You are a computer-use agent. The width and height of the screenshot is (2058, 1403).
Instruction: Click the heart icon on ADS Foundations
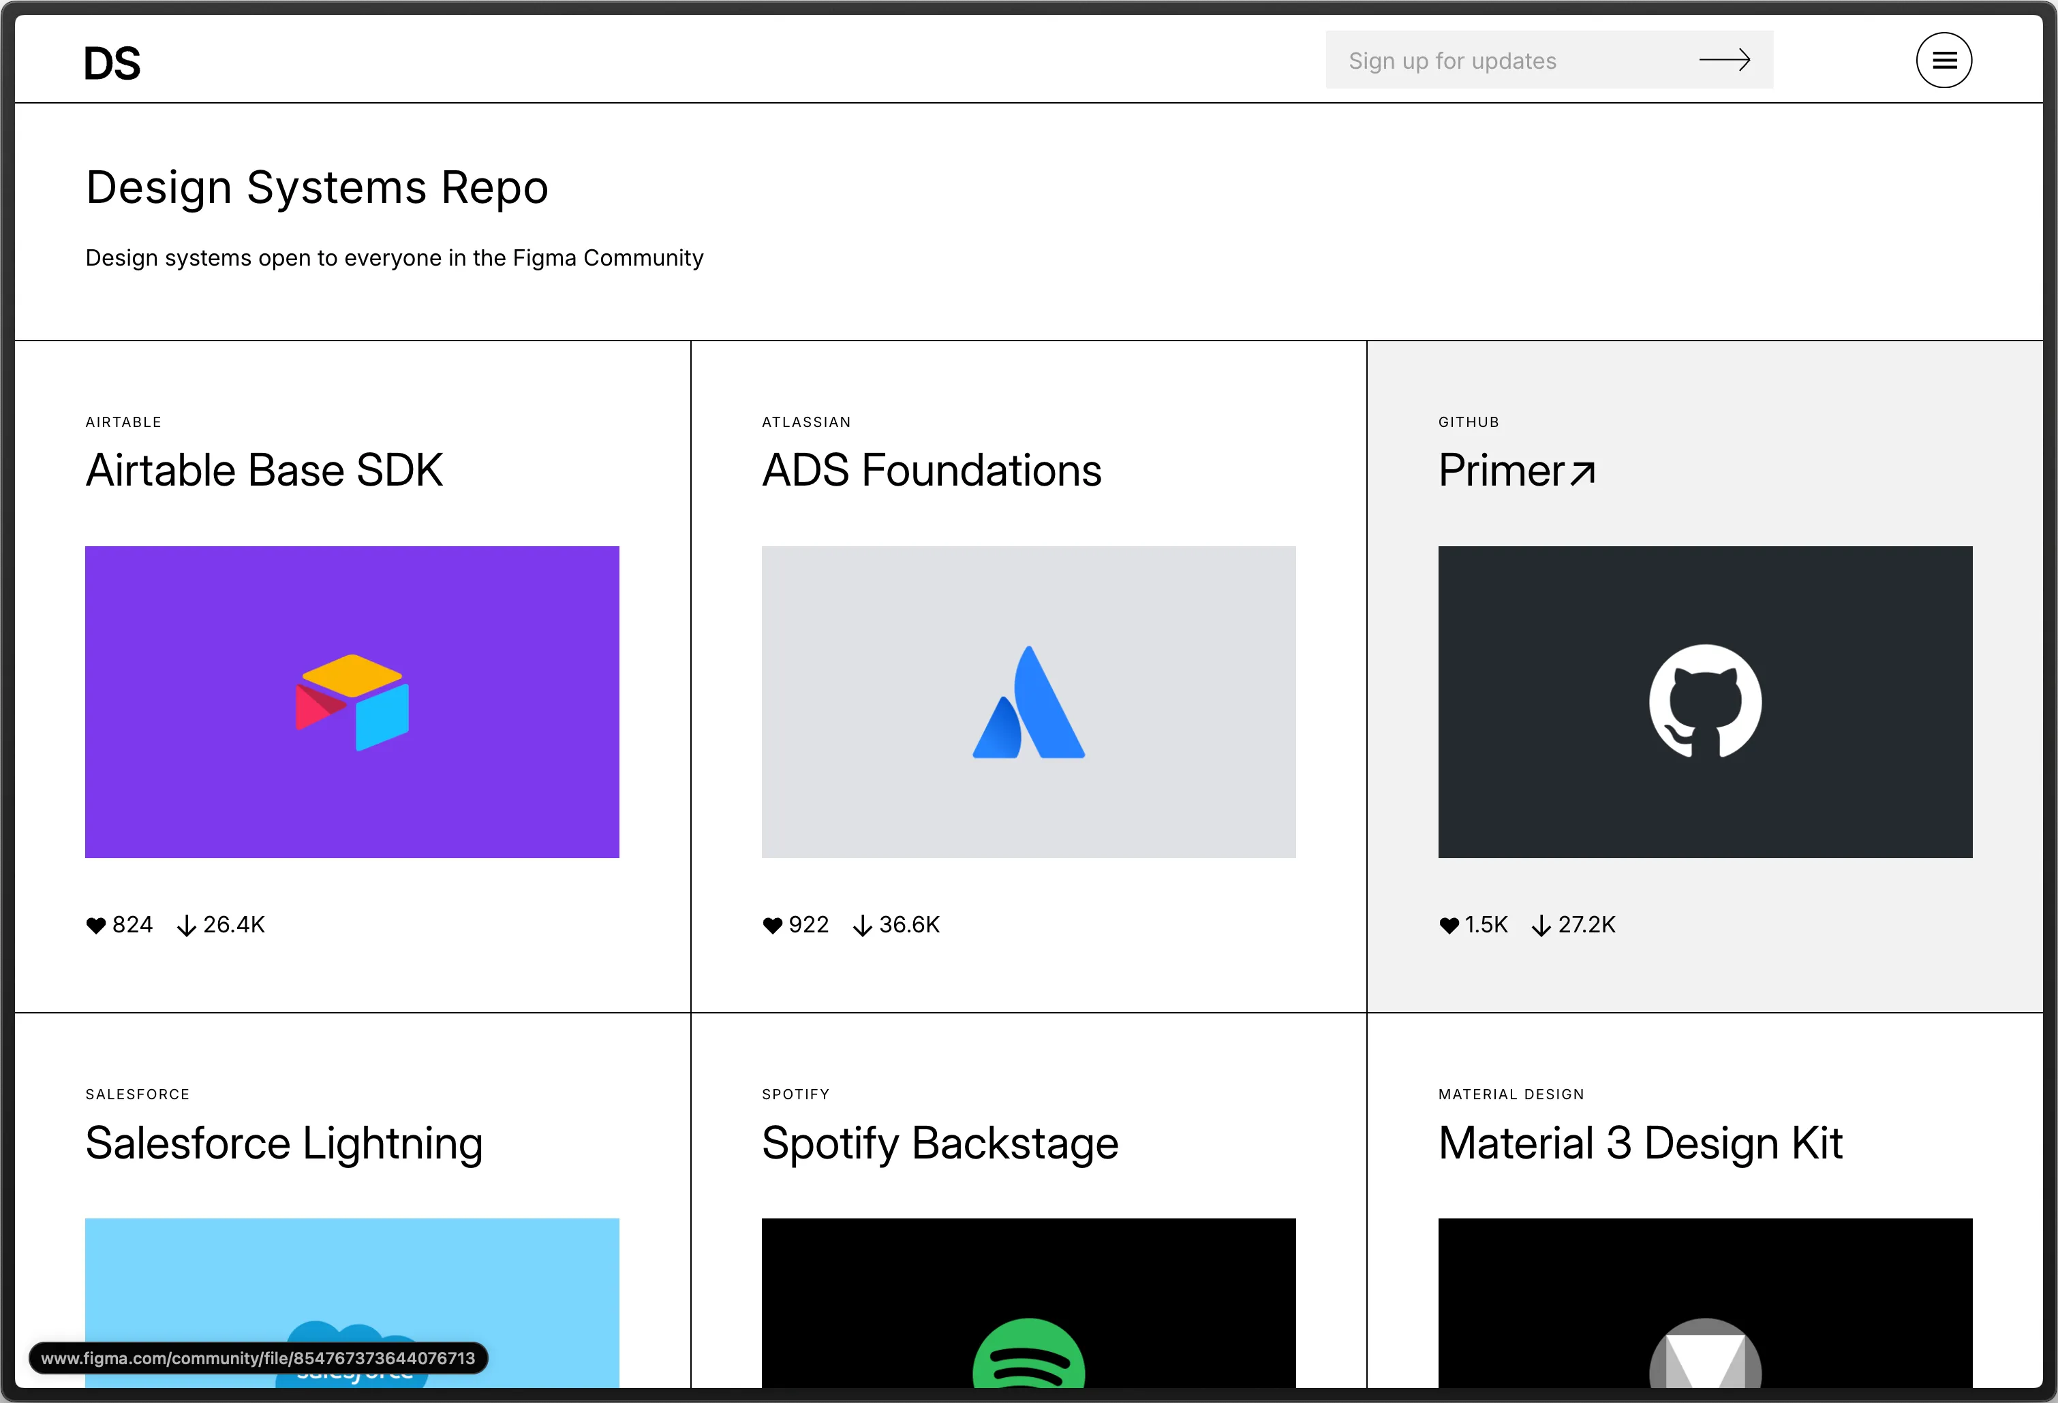772,925
